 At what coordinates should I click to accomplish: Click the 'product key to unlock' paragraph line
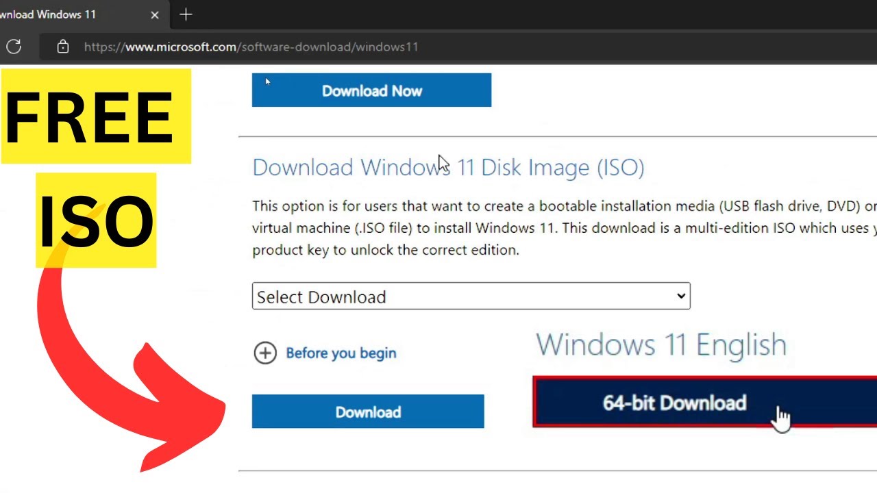pos(386,250)
